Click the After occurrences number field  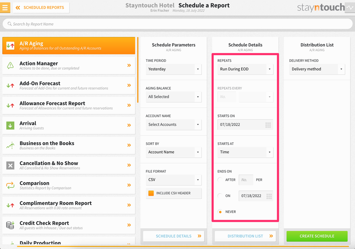[246, 180]
